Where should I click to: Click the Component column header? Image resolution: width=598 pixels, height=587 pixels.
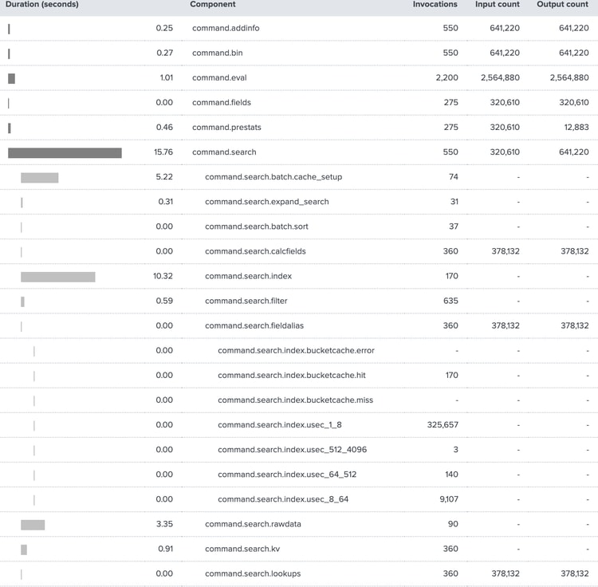[x=212, y=5]
